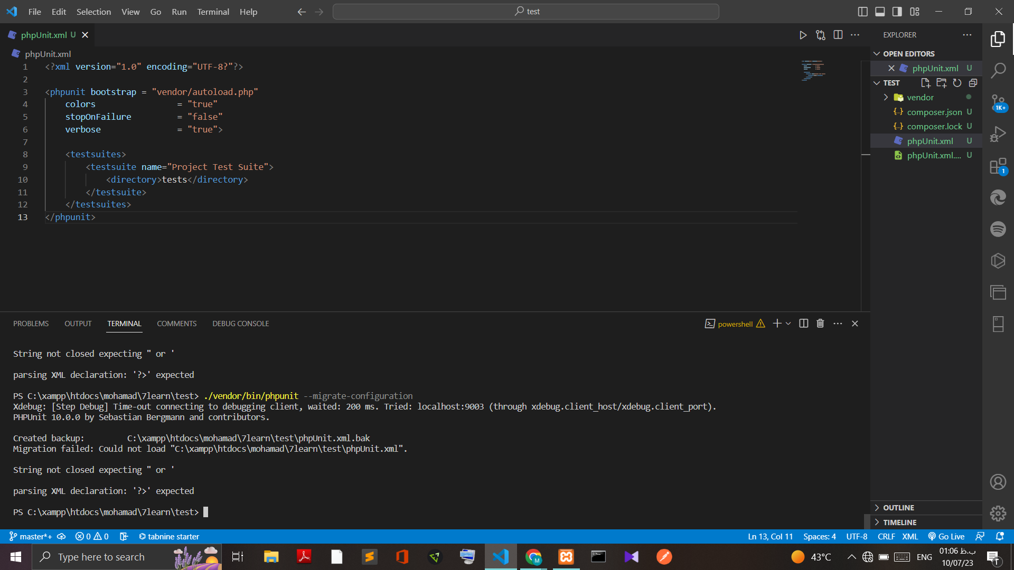
Task: Click the powershell terminal label
Action: (735, 324)
